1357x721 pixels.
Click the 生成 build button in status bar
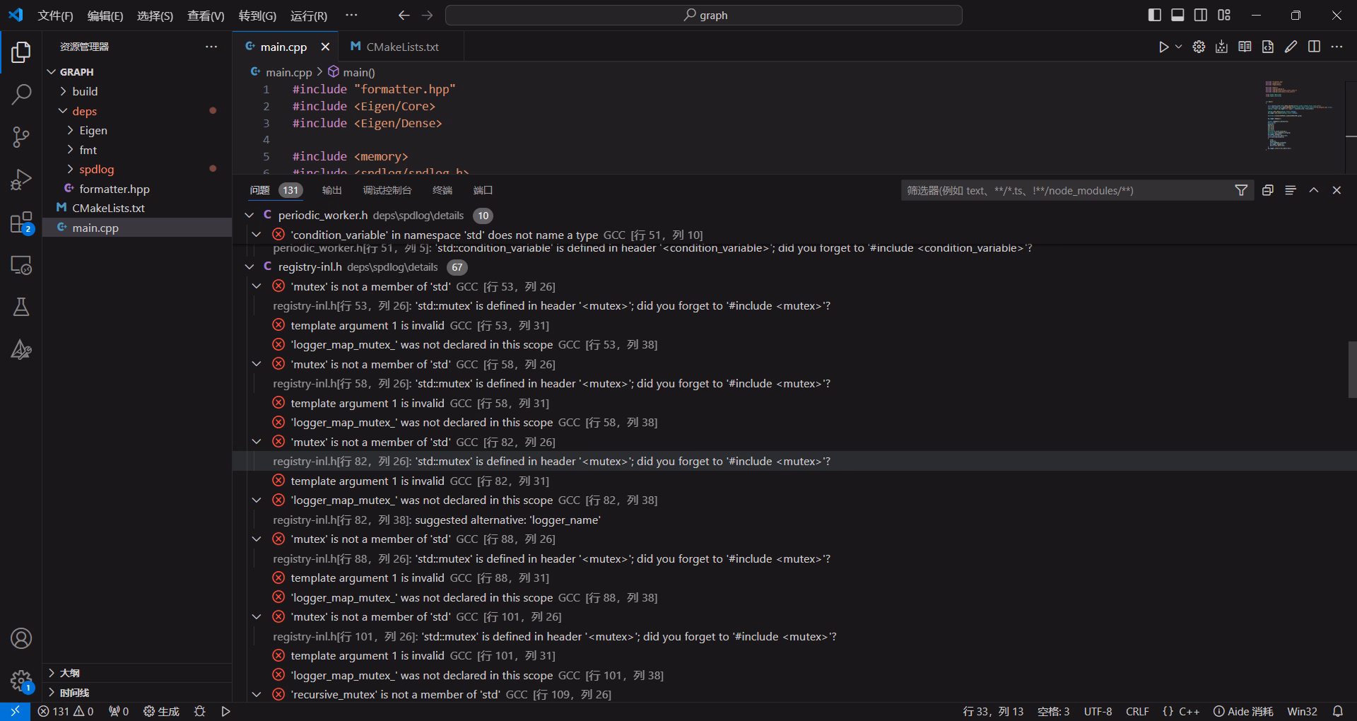click(x=161, y=711)
